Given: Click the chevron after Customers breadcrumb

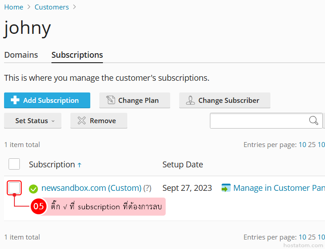Looking at the screenshot, I should click(74, 7).
